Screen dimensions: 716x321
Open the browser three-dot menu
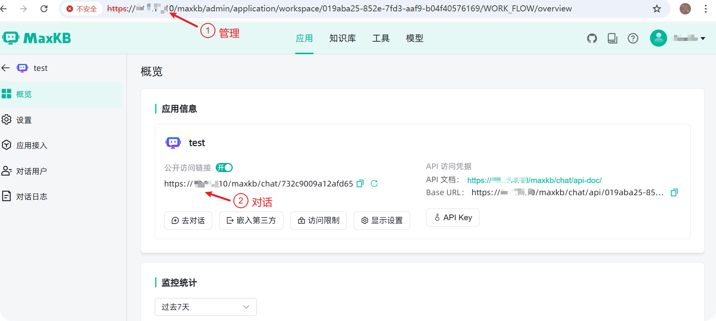[705, 9]
